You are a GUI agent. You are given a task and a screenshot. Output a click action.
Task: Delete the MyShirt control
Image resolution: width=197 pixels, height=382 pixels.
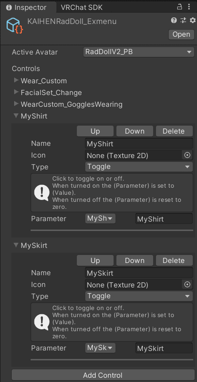point(174,131)
